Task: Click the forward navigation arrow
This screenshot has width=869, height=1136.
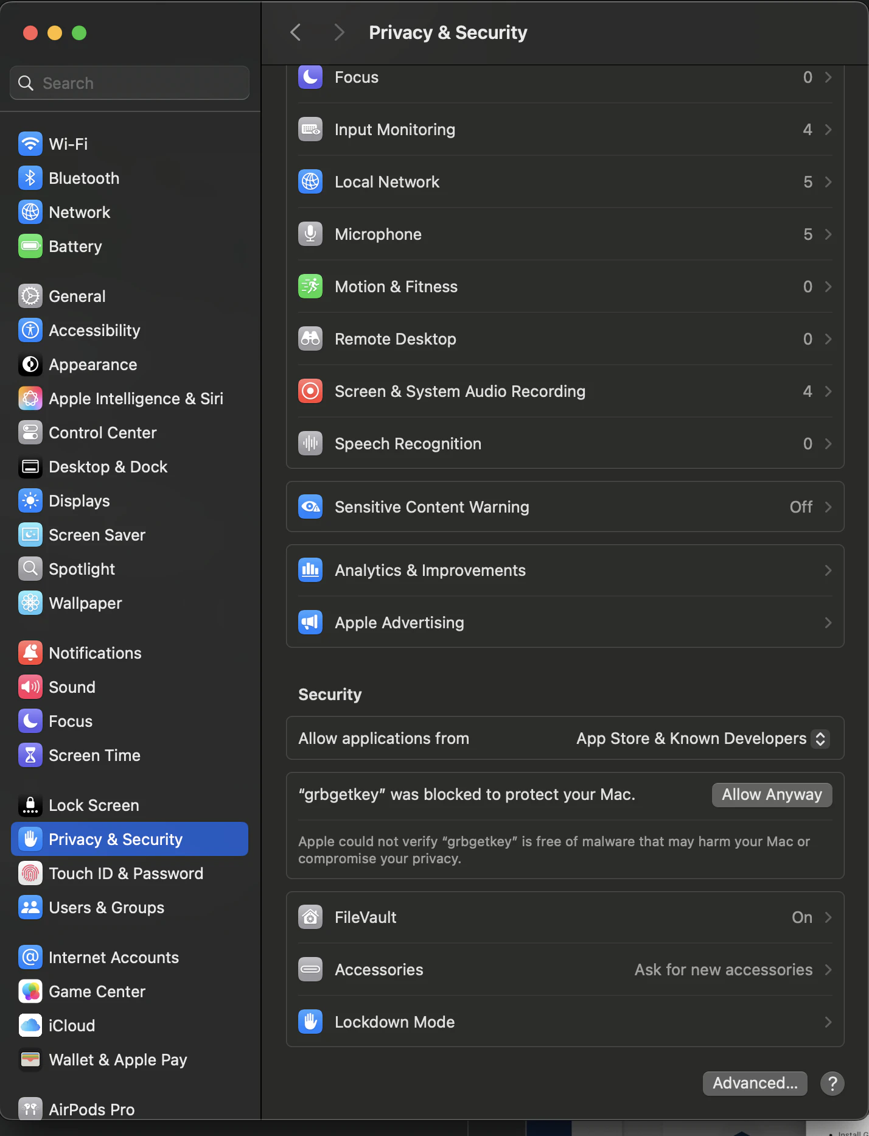Action: pyautogui.click(x=339, y=32)
